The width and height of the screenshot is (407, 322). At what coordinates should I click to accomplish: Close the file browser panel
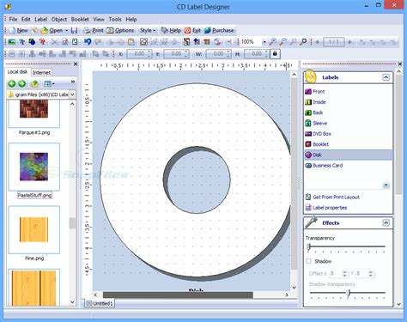point(76,64)
